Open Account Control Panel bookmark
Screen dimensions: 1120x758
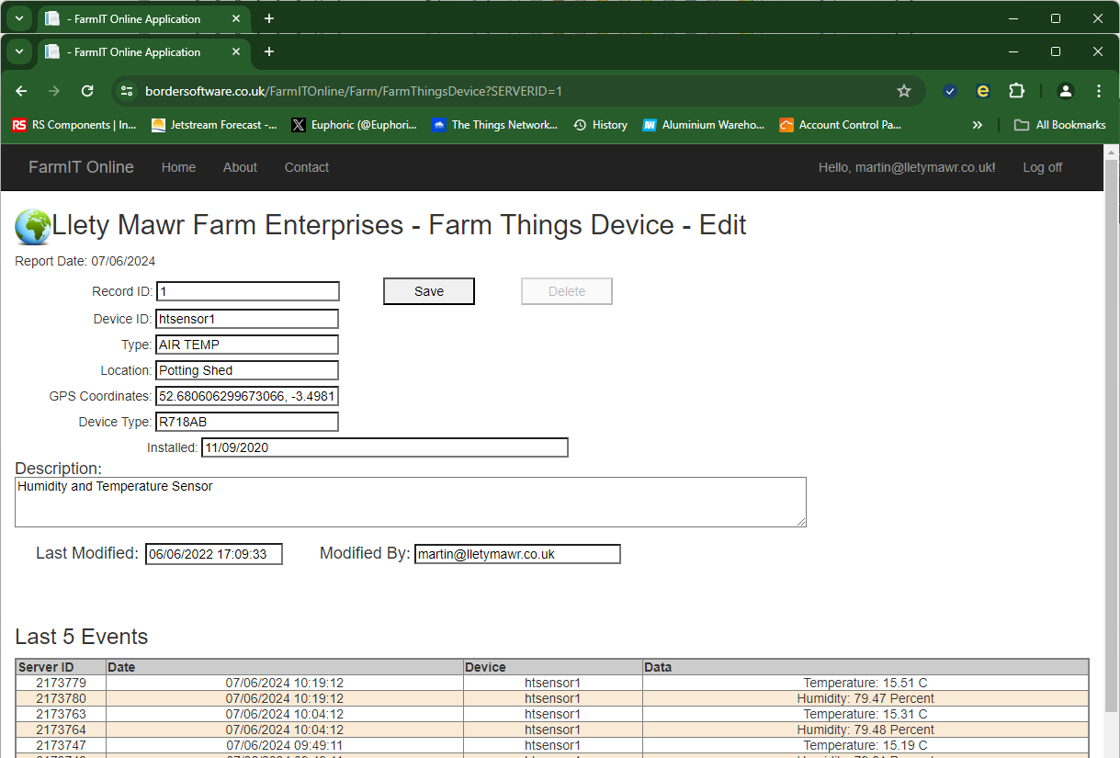(x=841, y=125)
